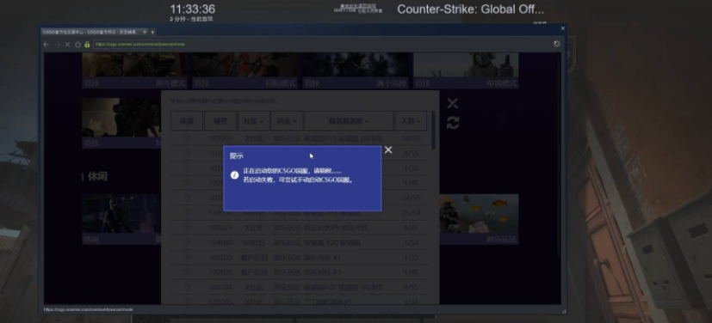Refresh the server list with the refresh icon
The width and height of the screenshot is (712, 323).
tap(453, 123)
